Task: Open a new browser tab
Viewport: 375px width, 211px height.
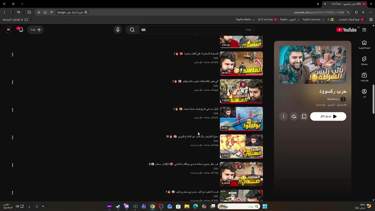Action: [318, 4]
